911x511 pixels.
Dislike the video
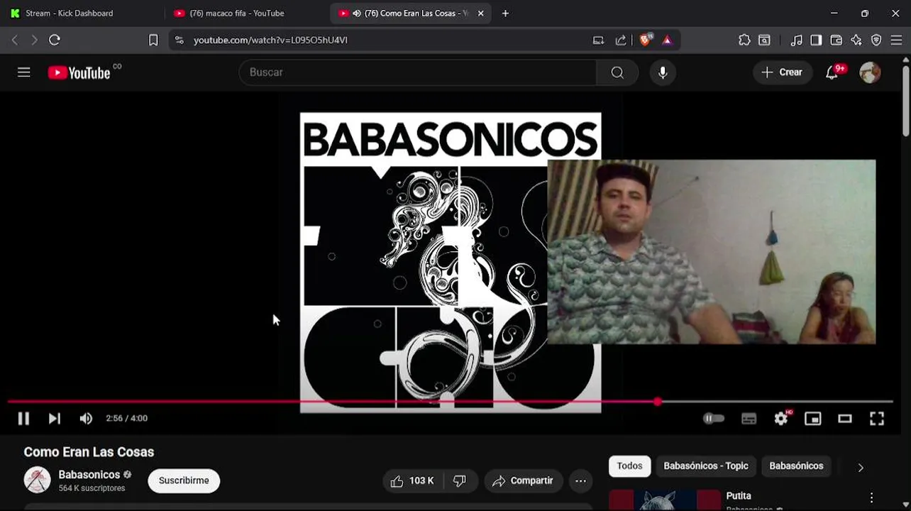coord(460,480)
